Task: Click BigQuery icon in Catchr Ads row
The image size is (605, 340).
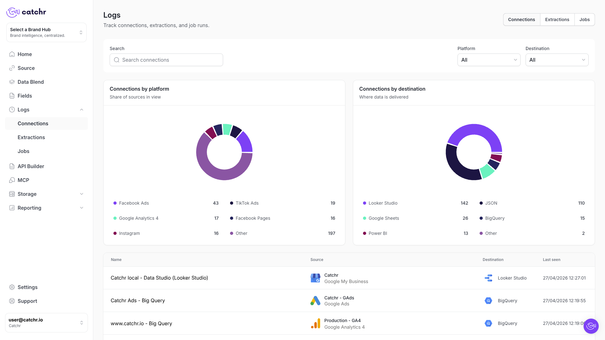Action: click(488, 301)
